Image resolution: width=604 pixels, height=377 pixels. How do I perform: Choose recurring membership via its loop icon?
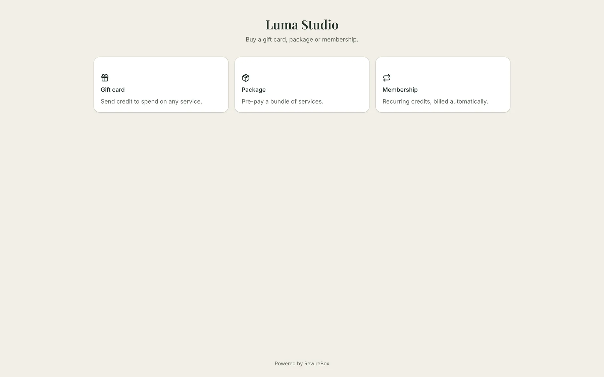[387, 78]
